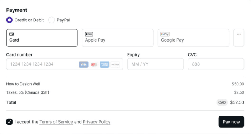
Task: Click the Mastercard brand icon
Action: tap(94, 64)
